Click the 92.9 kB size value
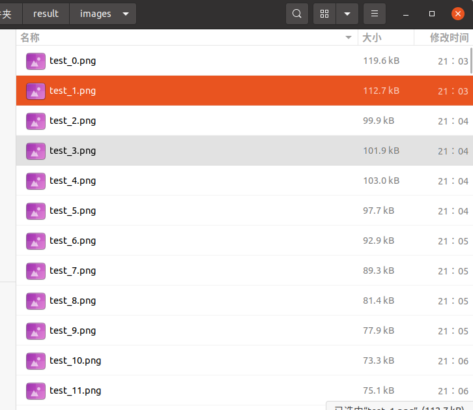473x410 pixels. tap(379, 241)
